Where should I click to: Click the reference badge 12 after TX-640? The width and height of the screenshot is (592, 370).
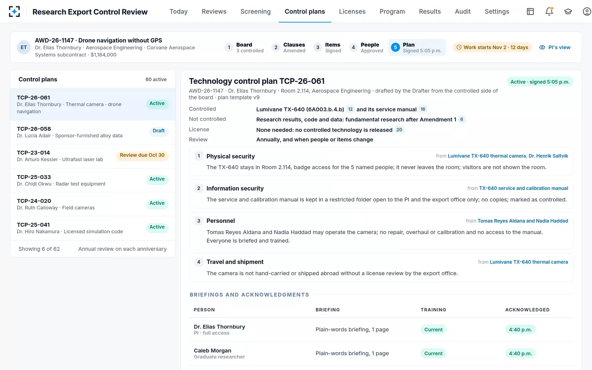(350, 109)
